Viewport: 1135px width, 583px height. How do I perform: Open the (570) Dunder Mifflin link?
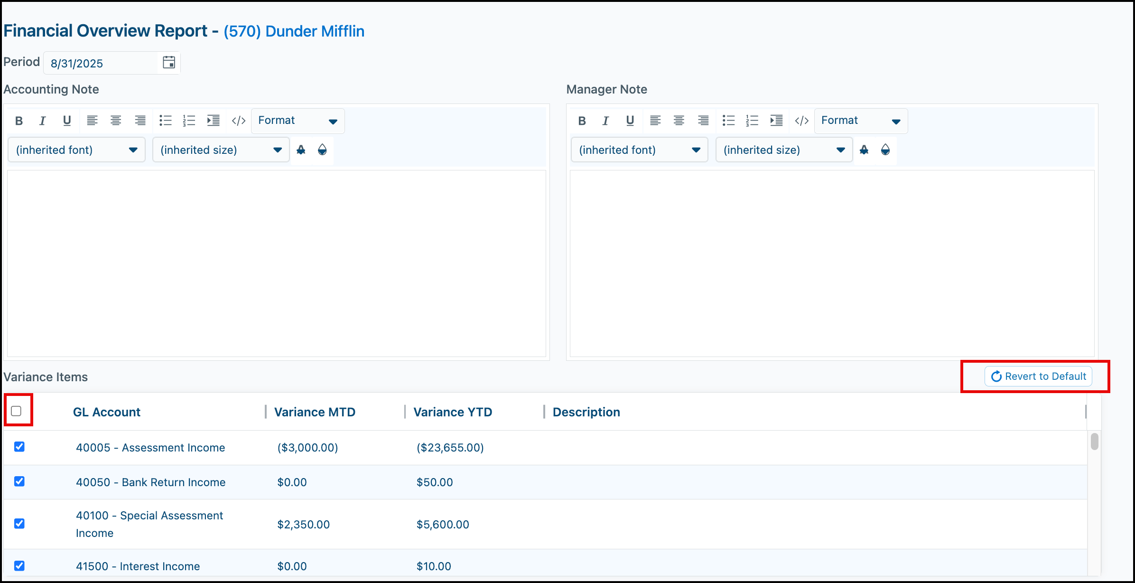(294, 31)
